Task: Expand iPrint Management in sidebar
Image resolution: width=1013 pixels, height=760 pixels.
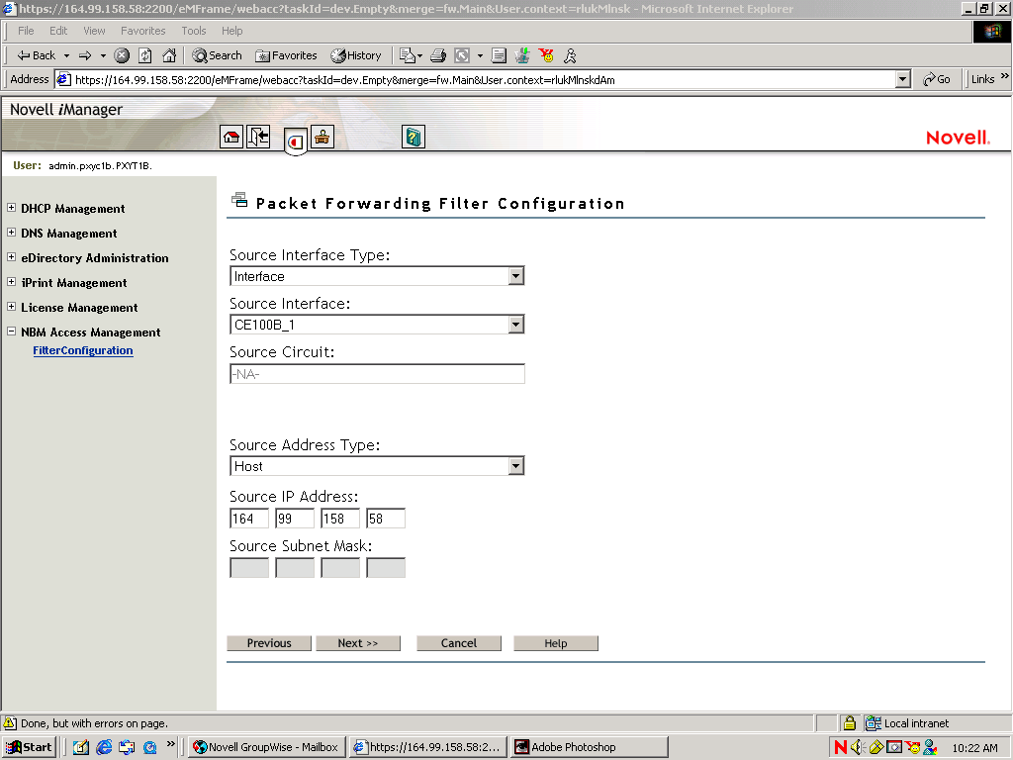Action: pos(11,282)
